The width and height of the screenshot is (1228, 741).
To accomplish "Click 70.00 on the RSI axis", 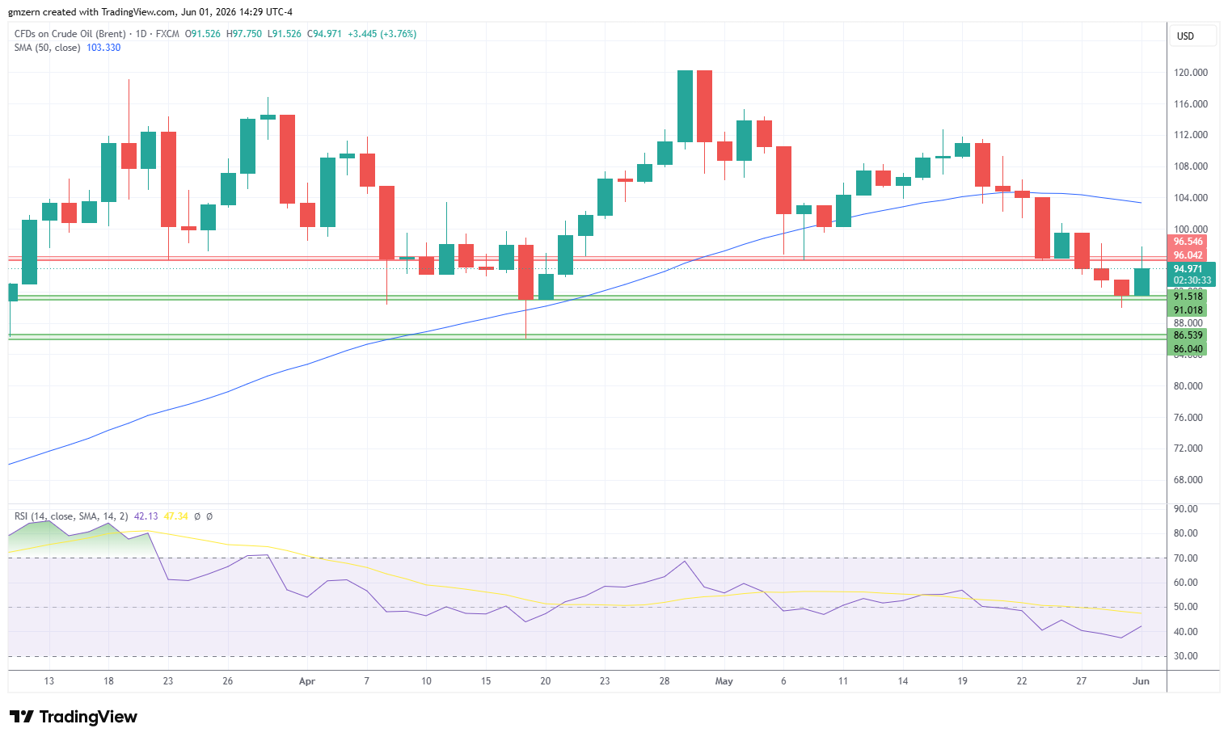I will tap(1186, 558).
